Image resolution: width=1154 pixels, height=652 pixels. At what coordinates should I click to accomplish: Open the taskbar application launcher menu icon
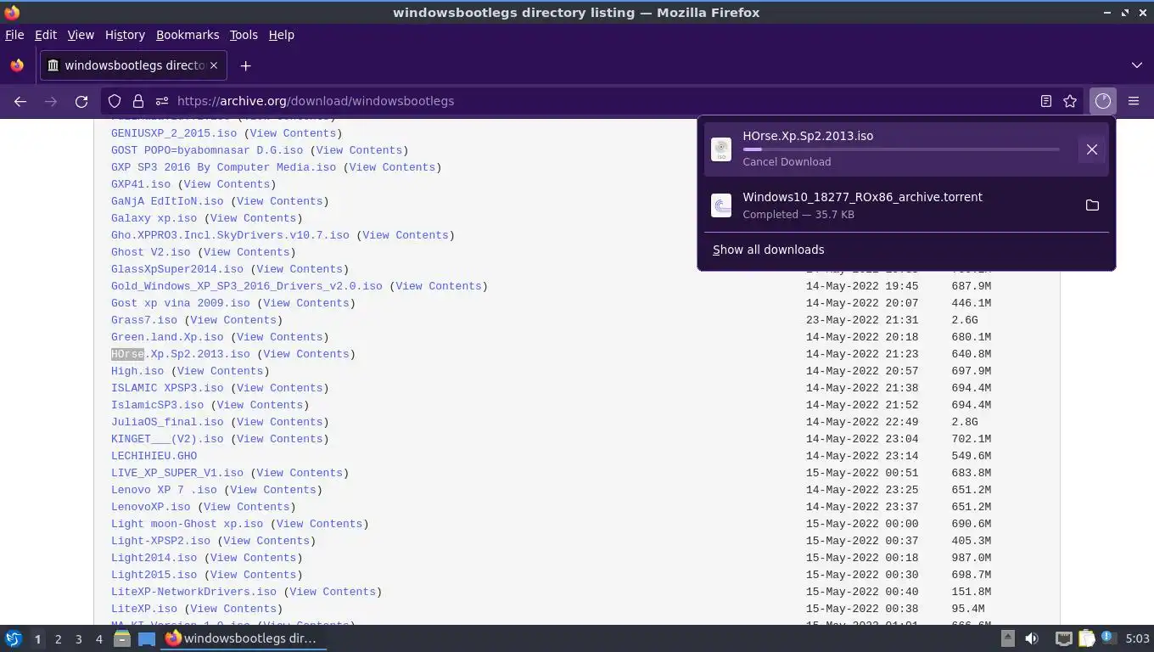(x=14, y=638)
